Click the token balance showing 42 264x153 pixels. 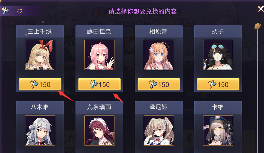coord(20,11)
